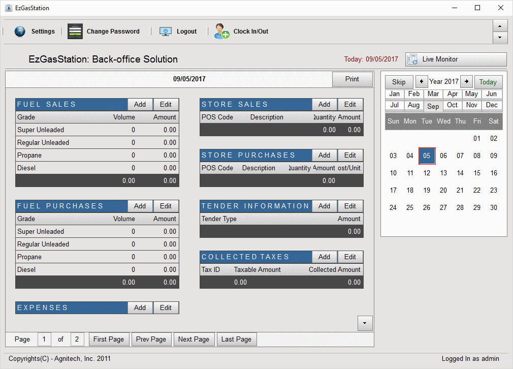Add an Expenses entry
Viewport: 513px width, 369px height.
point(140,308)
